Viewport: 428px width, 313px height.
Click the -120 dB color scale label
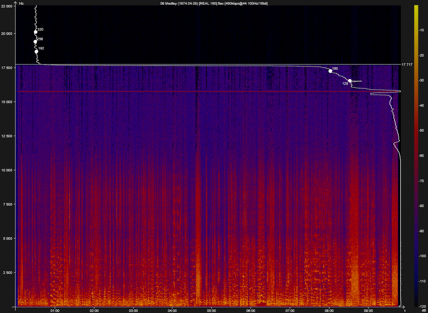point(422,306)
